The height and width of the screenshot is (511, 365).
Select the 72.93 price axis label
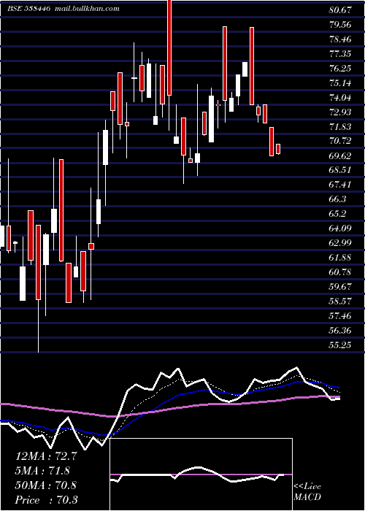click(x=340, y=112)
